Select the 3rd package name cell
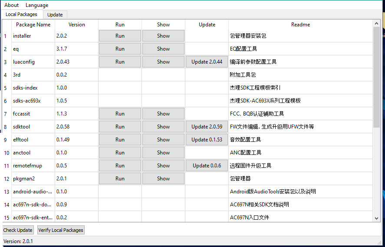The image size is (385, 247). (x=33, y=75)
